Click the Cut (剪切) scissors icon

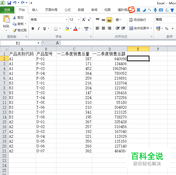point(15,18)
